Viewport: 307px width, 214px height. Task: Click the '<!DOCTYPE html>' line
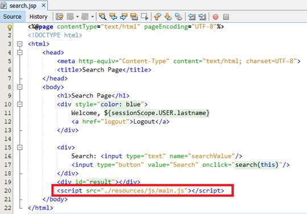[x=55, y=35]
